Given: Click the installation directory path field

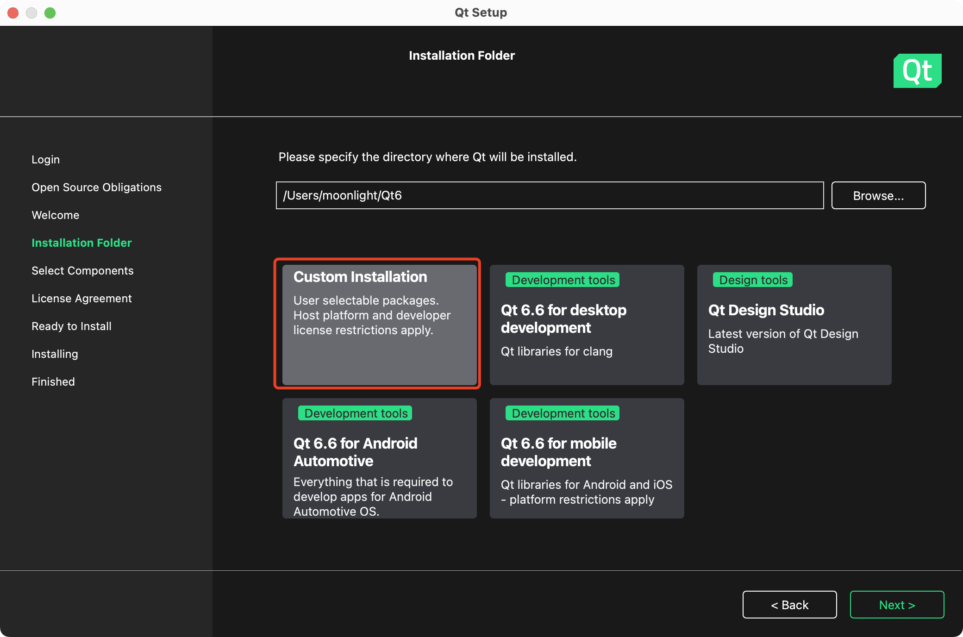Looking at the screenshot, I should tap(550, 195).
